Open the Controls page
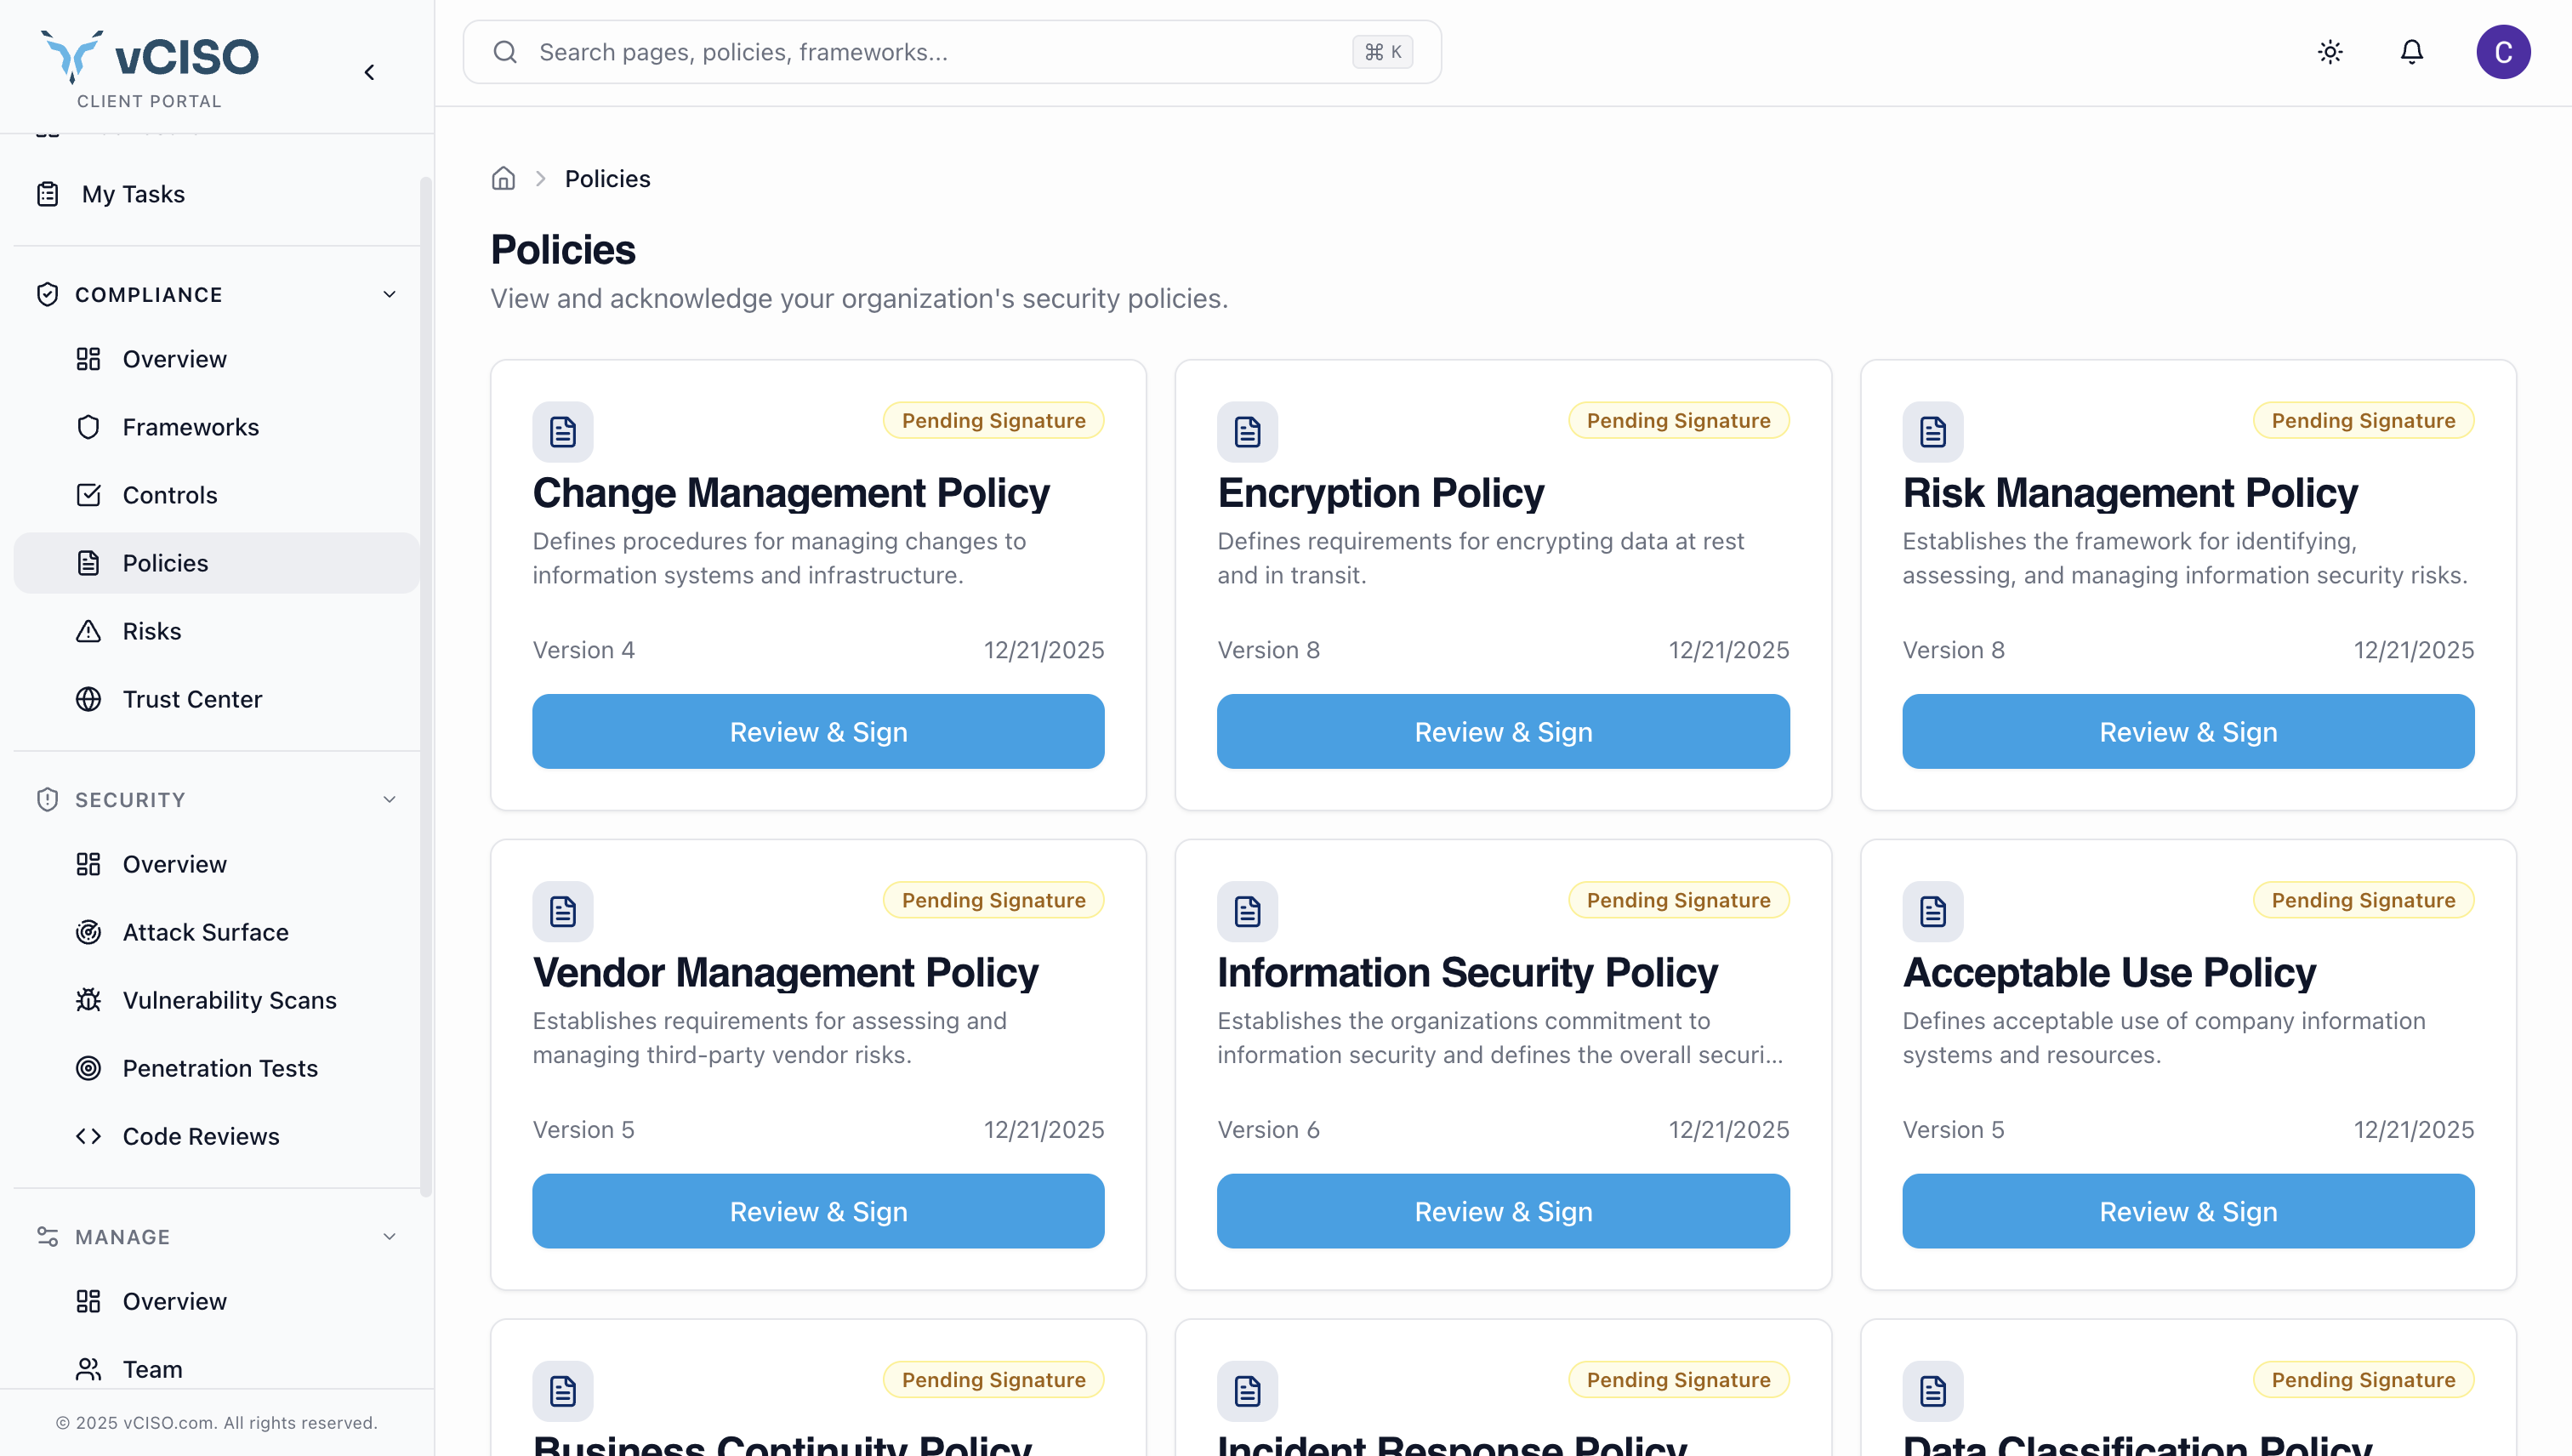This screenshot has height=1456, width=2572. pyautogui.click(x=216, y=495)
